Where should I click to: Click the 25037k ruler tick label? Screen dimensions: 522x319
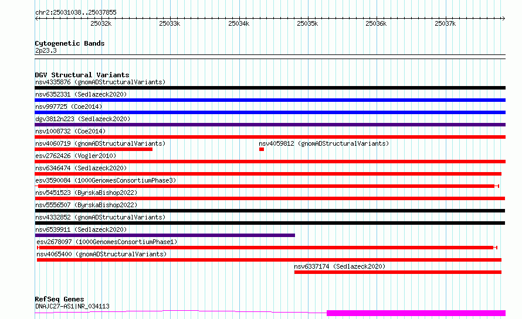click(x=445, y=23)
